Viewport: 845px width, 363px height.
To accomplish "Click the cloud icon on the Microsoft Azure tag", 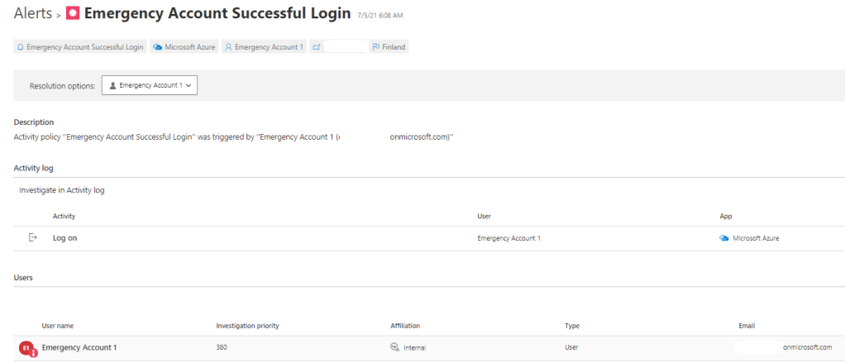I will [x=158, y=47].
